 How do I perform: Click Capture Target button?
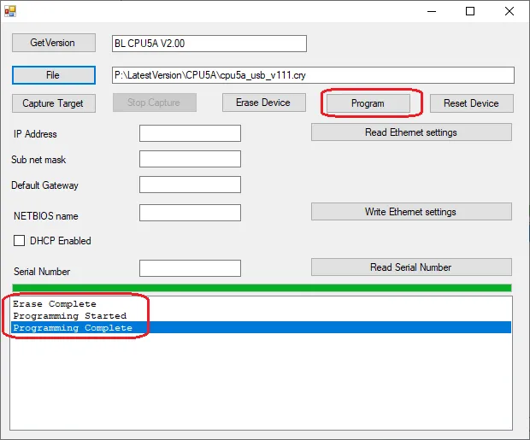pyautogui.click(x=54, y=103)
